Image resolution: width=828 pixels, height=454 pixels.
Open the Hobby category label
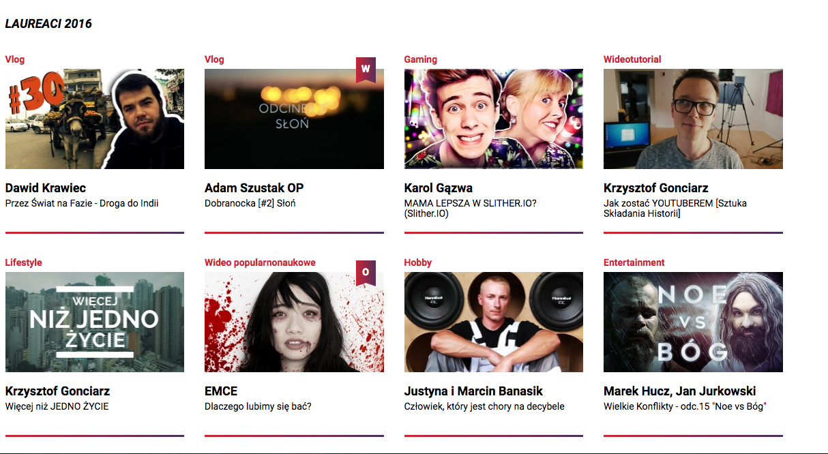point(418,262)
